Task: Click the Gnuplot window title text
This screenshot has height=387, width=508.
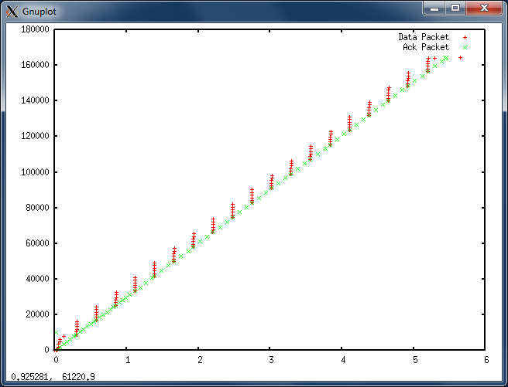Action: pyautogui.click(x=39, y=12)
